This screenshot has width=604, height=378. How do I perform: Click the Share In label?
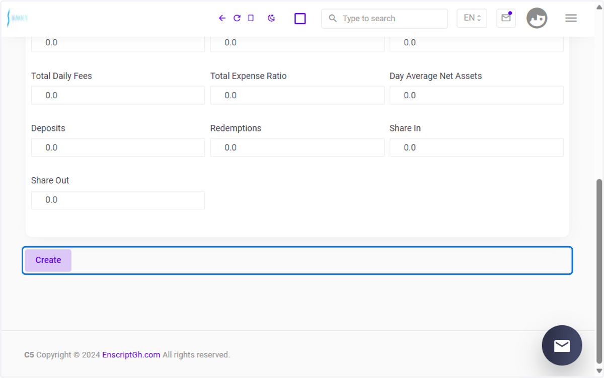pyautogui.click(x=405, y=128)
